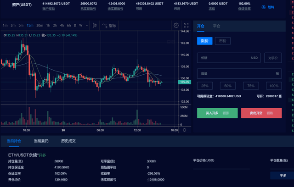The width and height of the screenshot is (294, 187).
Task: Select the 2h timeframe
Action: click(55, 25)
